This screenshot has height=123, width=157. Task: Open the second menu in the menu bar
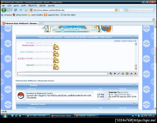[x=9, y=6]
